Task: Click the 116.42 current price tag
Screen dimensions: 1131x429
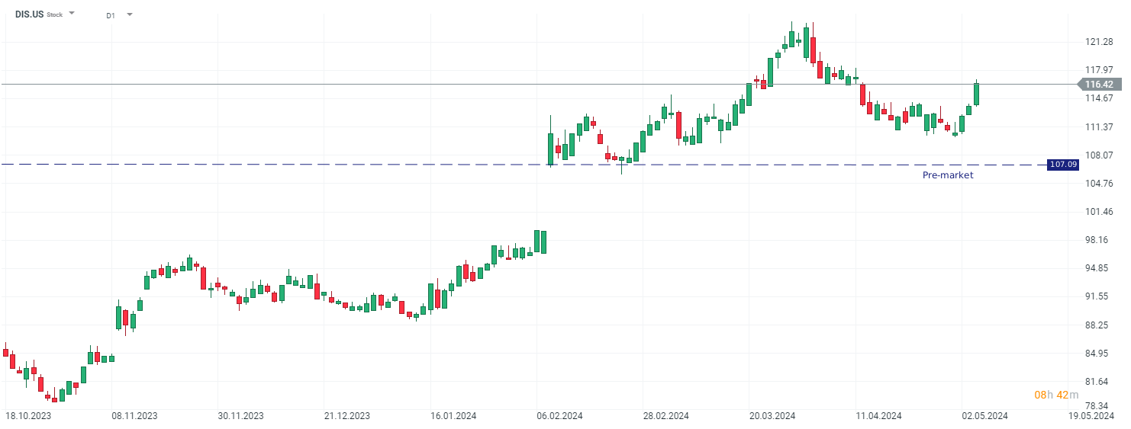Action: [1098, 85]
